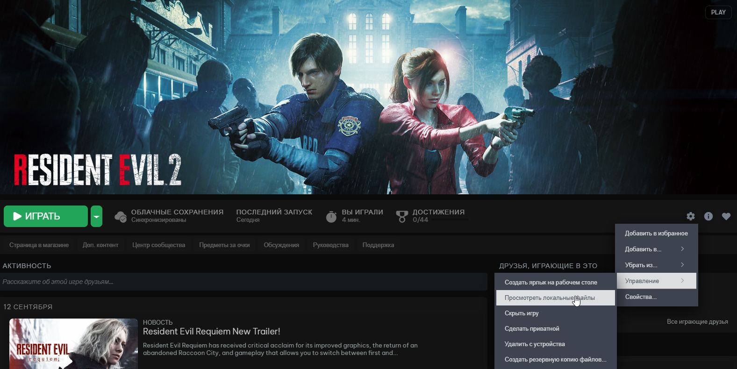737x369 pixels.
Task: Click the news description starting 'Resident Evil Requiem has received'
Action: coord(280,349)
